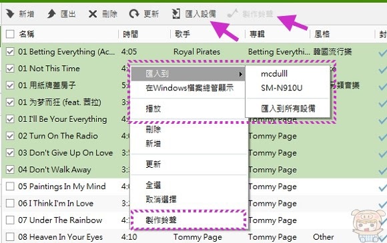Screen dimensions: 387x243
Task: Check 07 Under The Rainbow checkbox
Action: [10, 220]
